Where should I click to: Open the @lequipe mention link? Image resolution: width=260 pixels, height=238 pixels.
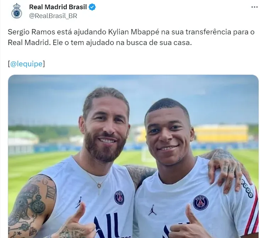[26, 64]
